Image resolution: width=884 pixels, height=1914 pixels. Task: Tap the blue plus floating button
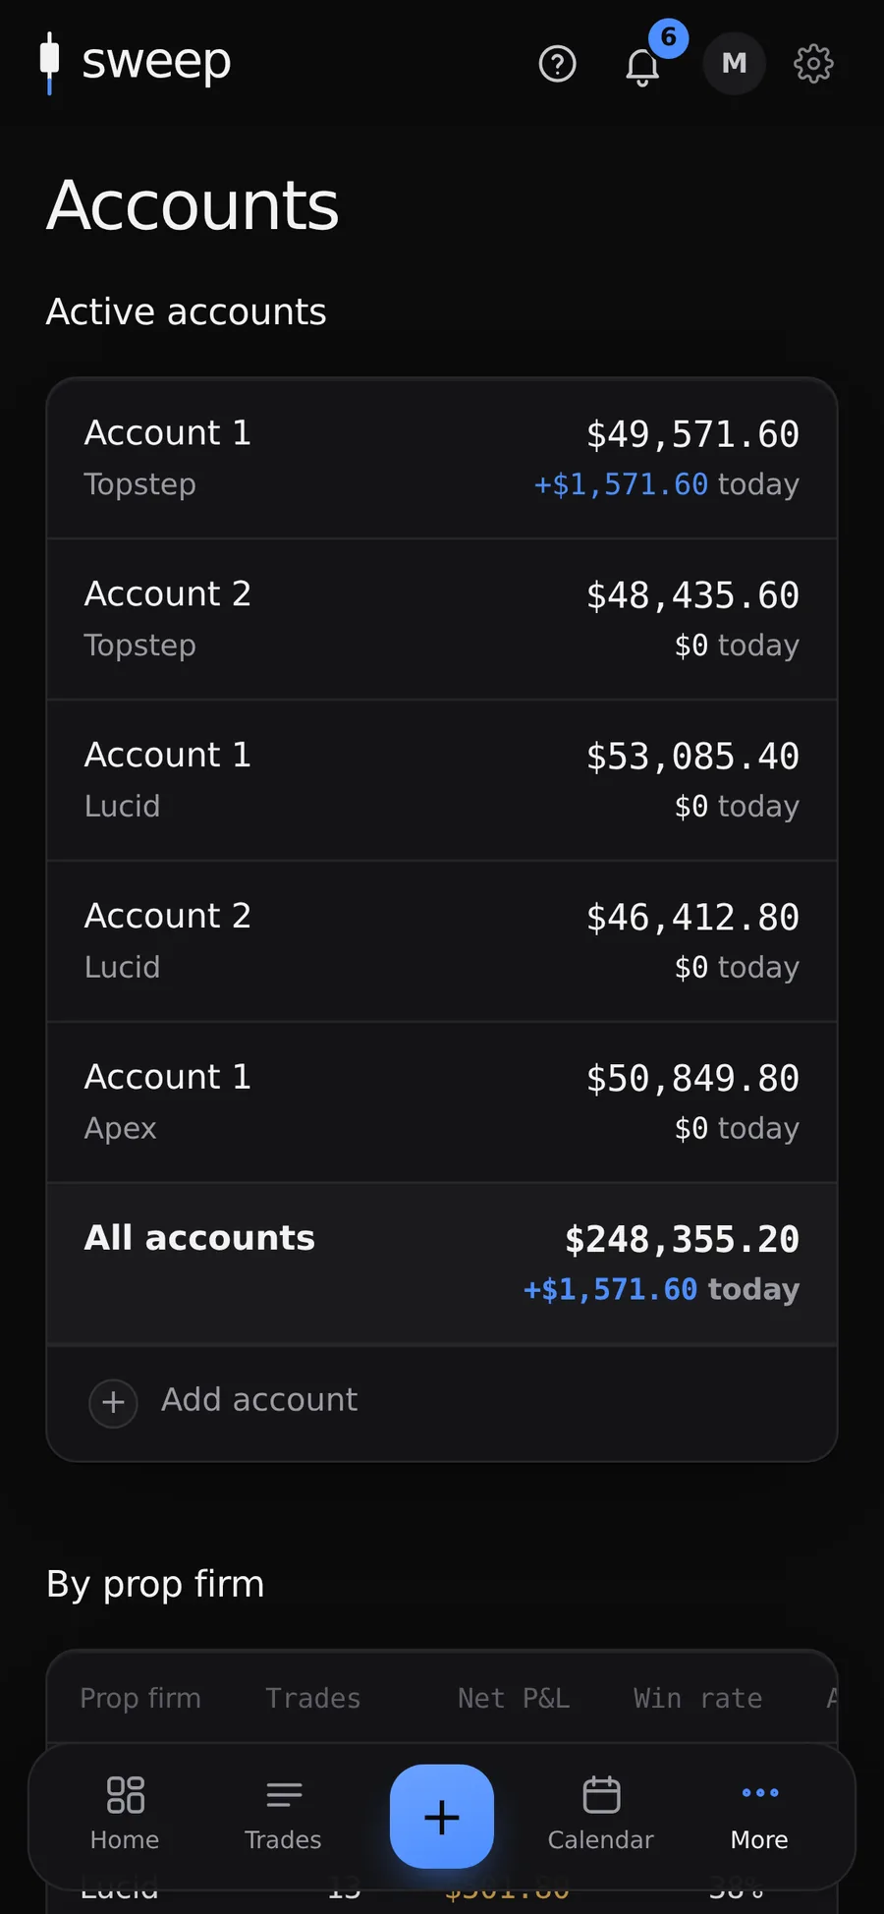[x=442, y=1817]
